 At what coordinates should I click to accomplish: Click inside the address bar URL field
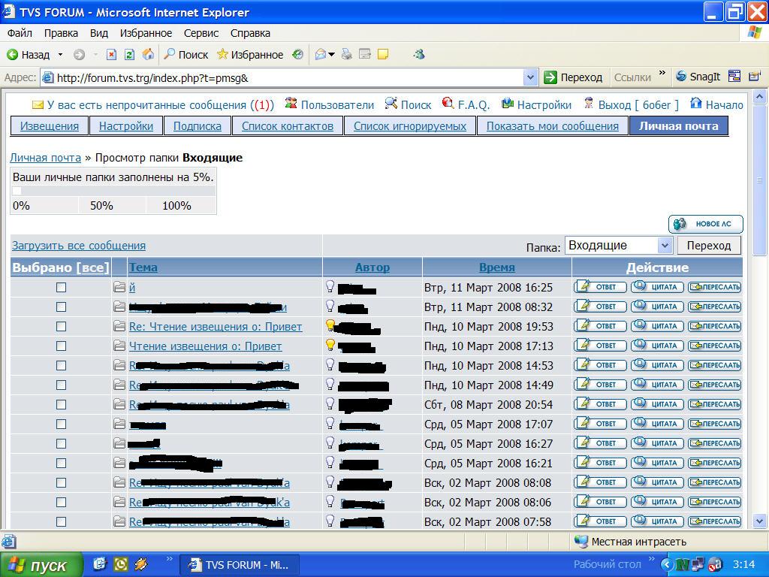[285, 77]
